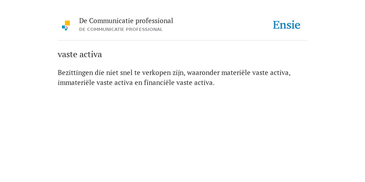Screen dimensions: 365x182
Task: Click the word Bezittingen in the definition
Action: coord(75,73)
